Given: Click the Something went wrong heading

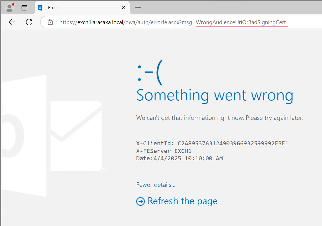Looking at the screenshot, I should click(x=215, y=95).
